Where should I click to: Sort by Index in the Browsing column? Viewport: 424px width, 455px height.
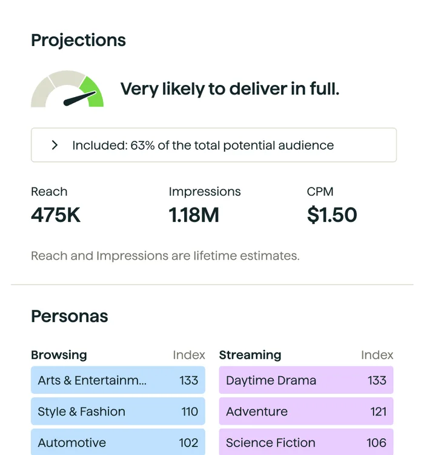(x=189, y=355)
